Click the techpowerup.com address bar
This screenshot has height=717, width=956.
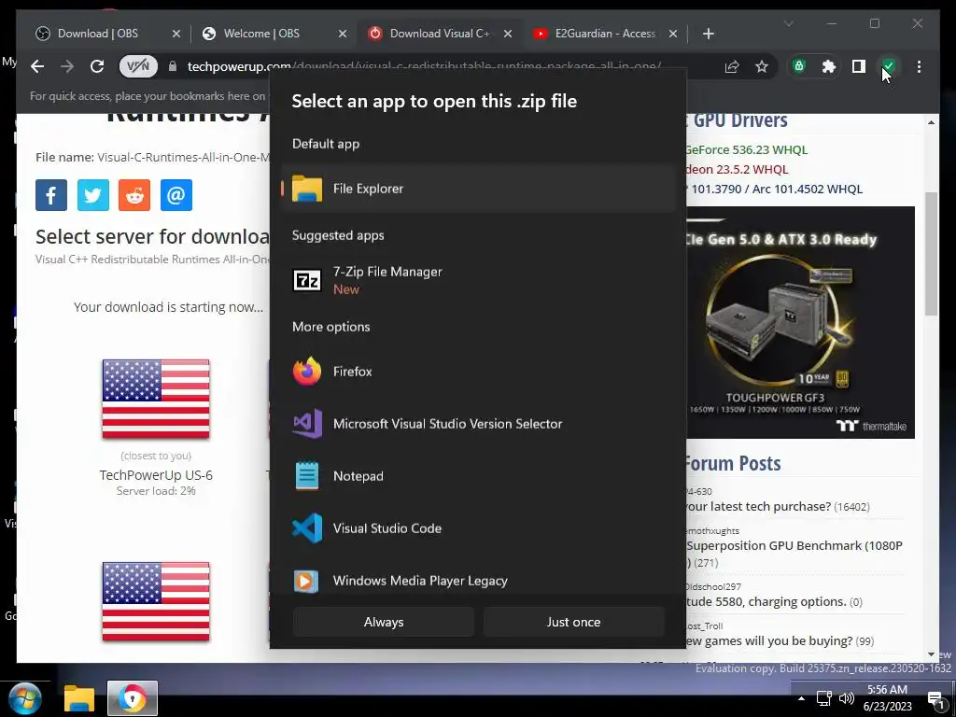[424, 66]
